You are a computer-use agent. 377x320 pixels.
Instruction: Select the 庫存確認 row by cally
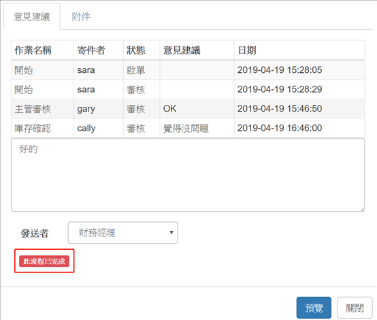tap(188, 128)
